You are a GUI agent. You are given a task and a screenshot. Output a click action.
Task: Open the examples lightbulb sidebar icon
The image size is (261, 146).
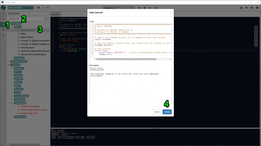point(3,25)
